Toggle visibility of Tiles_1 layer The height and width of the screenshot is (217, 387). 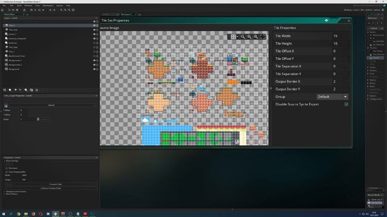point(94,52)
